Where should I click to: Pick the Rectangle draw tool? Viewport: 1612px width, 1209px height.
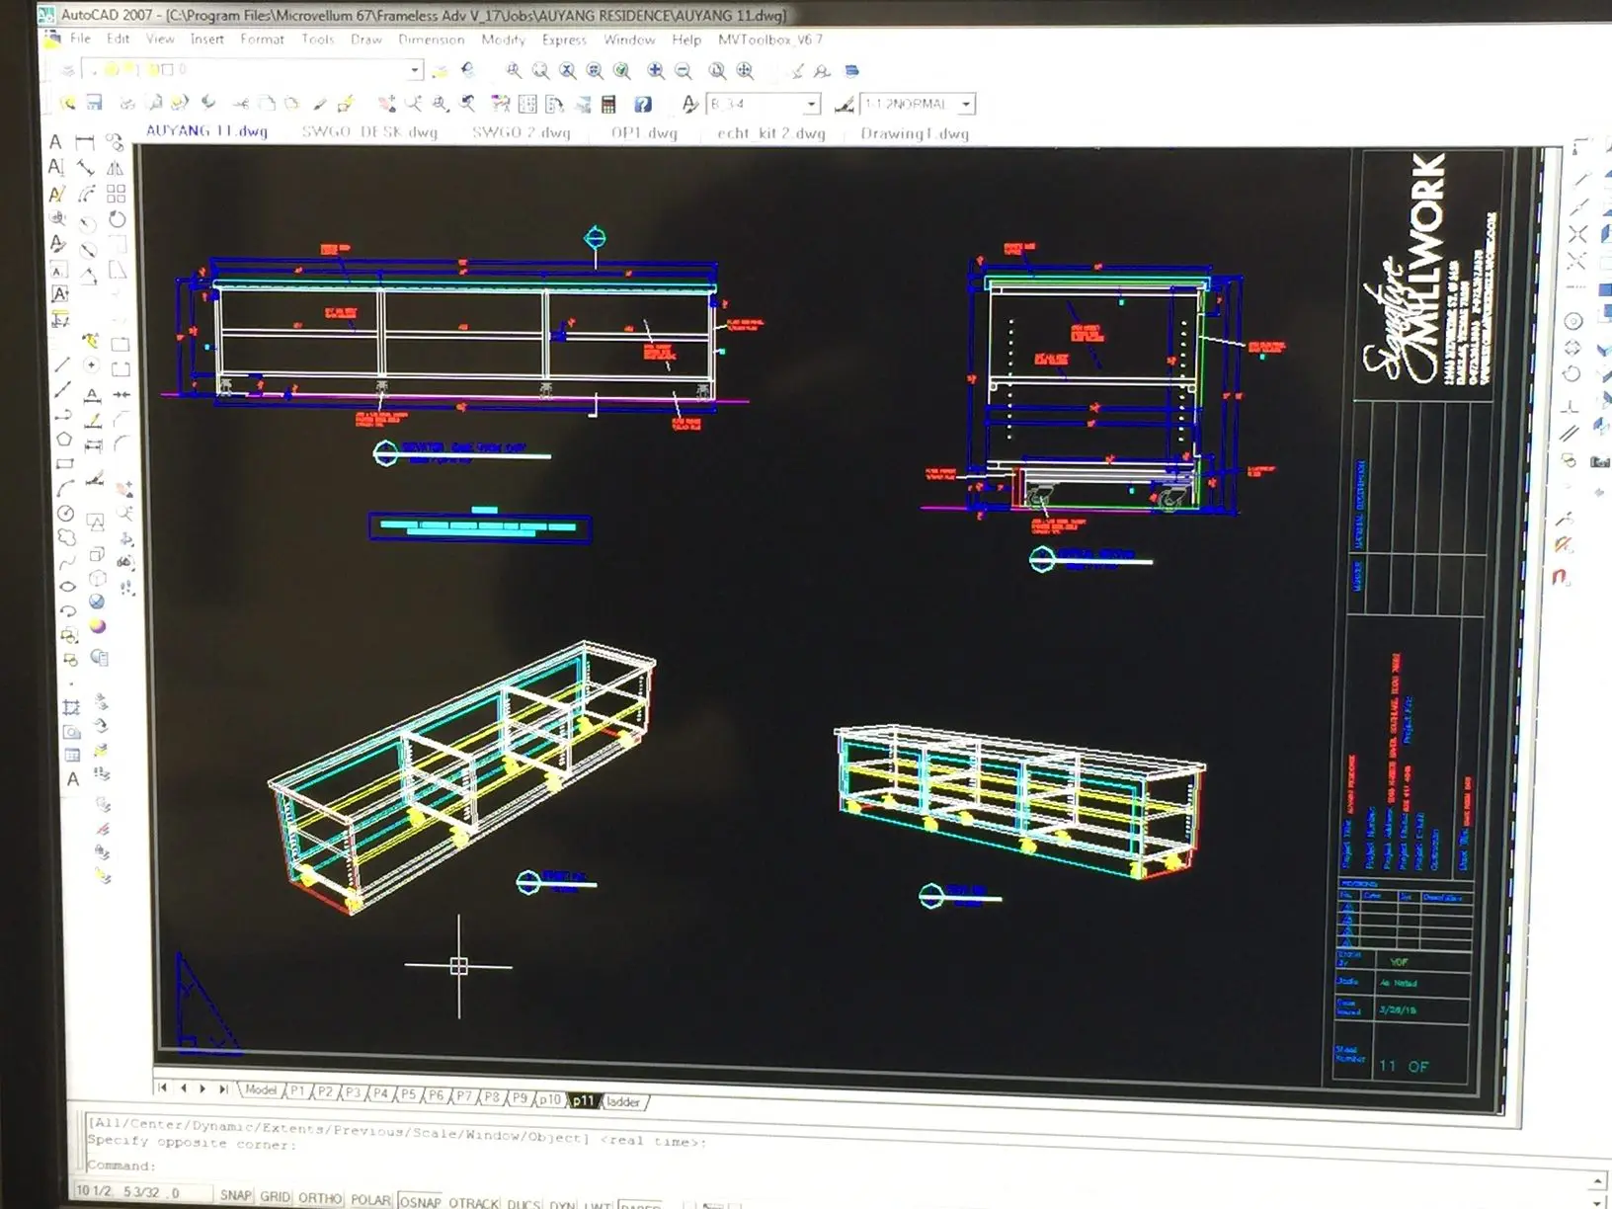point(65,463)
